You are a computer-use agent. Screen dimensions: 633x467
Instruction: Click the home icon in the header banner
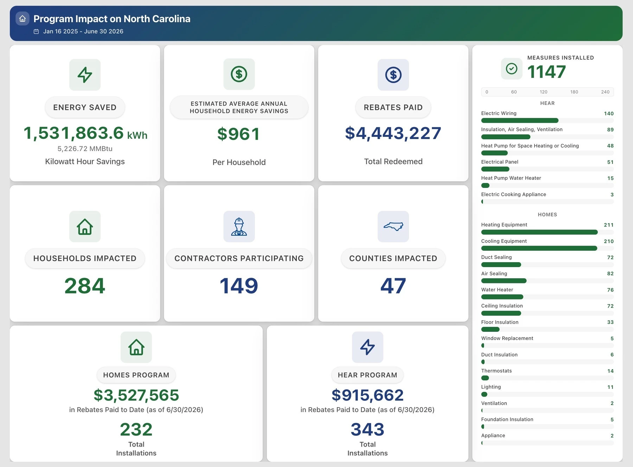pos(23,19)
